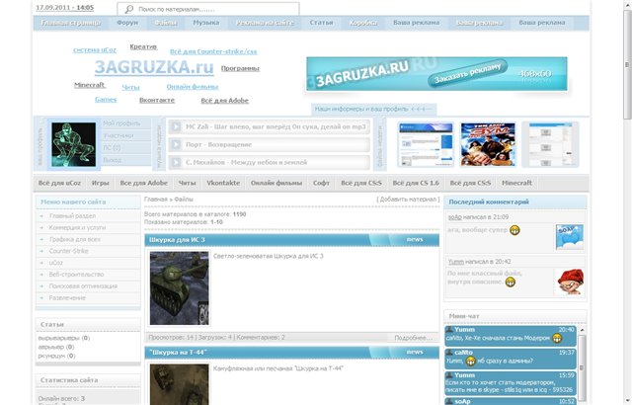Open the "Вконтакте" tag link
632x405 pixels.
pyautogui.click(x=157, y=100)
